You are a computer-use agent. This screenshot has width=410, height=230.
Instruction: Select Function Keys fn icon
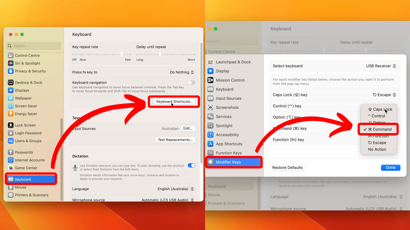pyautogui.click(x=210, y=153)
